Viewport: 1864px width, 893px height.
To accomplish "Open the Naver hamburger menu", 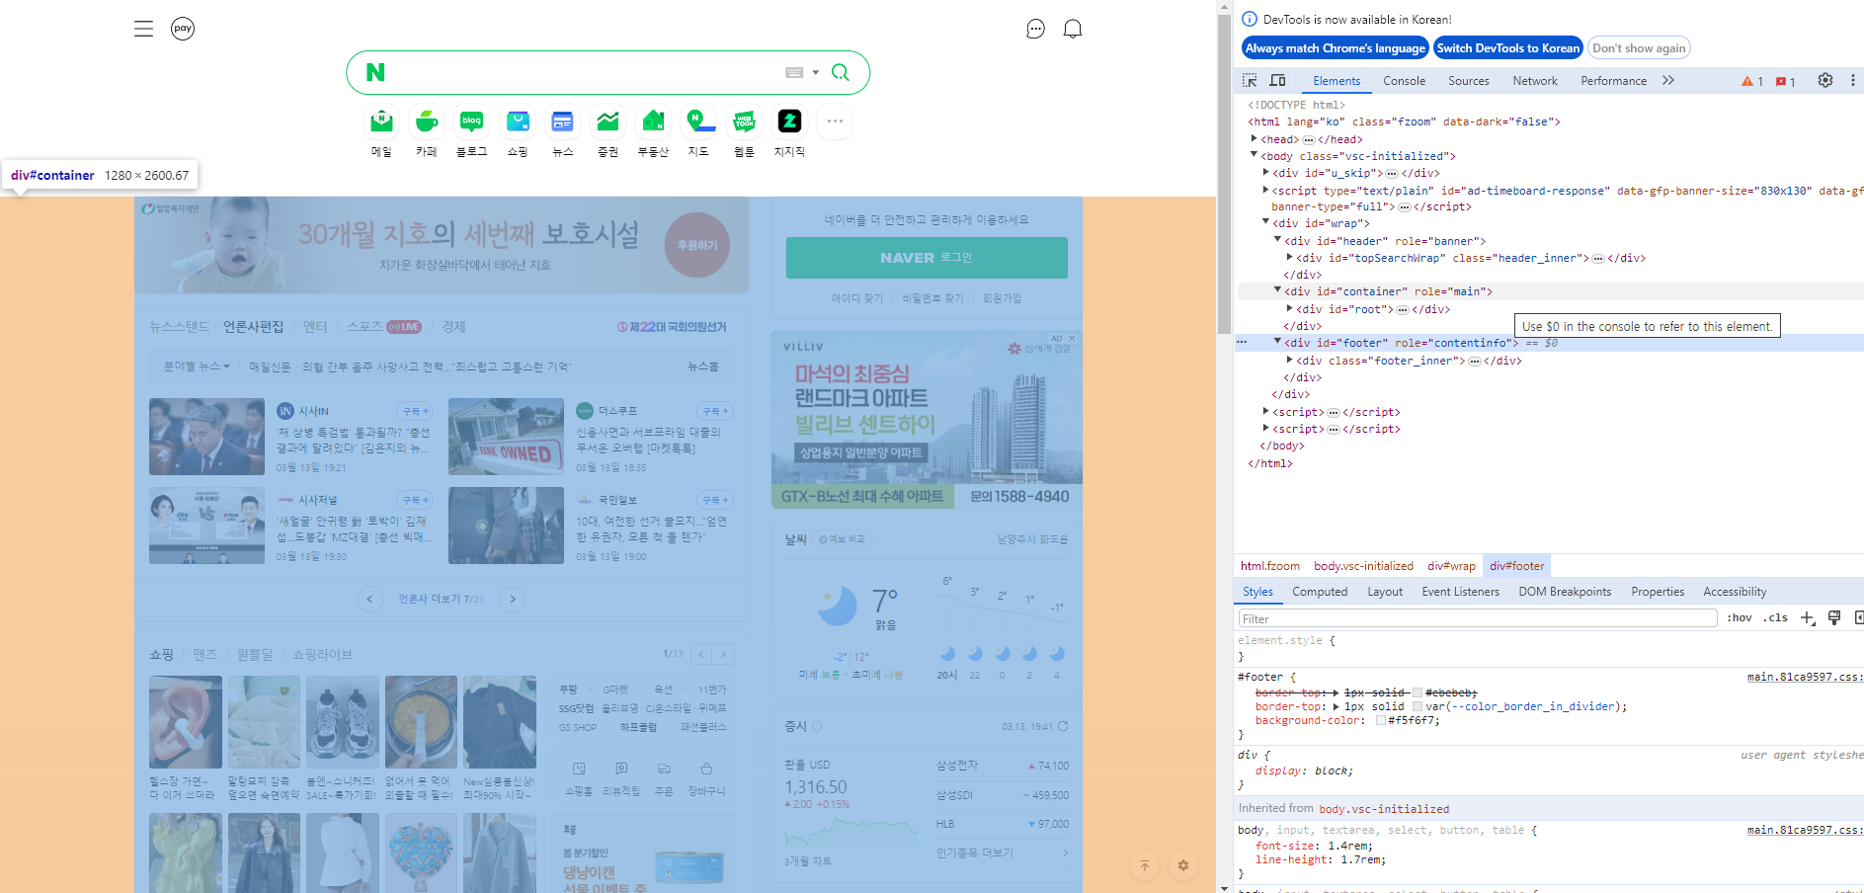I will coord(143,29).
